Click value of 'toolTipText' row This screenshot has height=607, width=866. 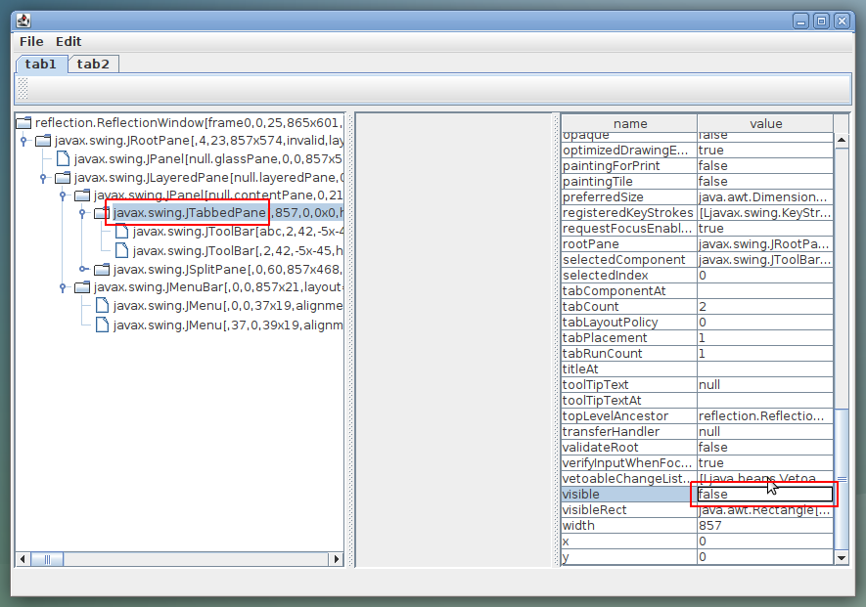[765, 384]
